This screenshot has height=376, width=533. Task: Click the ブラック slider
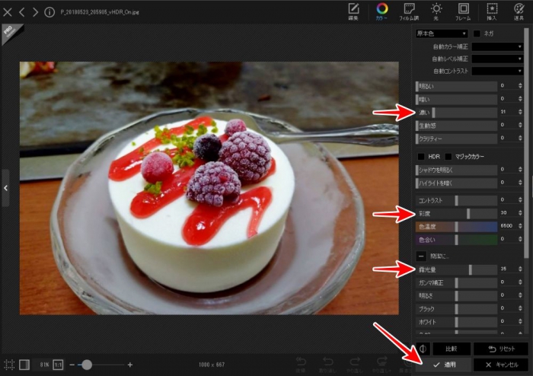[456, 309]
